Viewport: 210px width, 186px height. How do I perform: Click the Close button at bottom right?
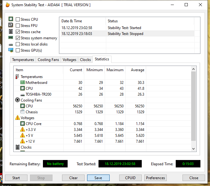point(194,178)
